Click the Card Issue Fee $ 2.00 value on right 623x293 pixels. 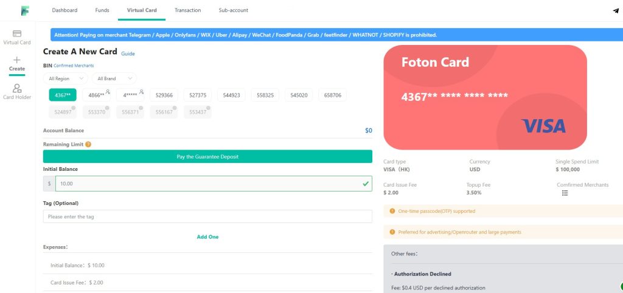pos(391,193)
